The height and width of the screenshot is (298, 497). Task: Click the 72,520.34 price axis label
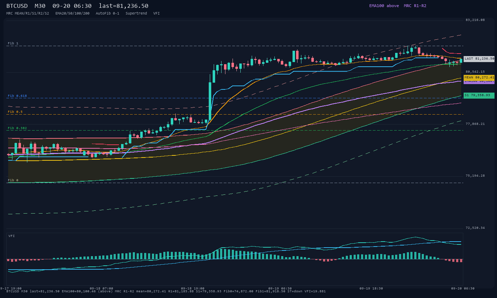[475, 228]
